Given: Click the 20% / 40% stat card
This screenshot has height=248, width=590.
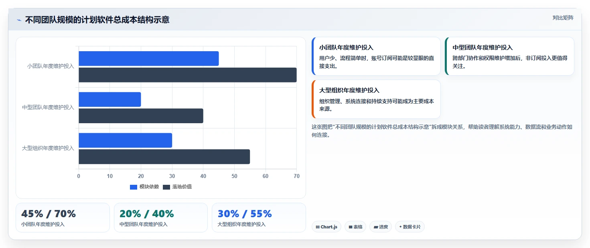Looking at the screenshot, I should click(160, 218).
